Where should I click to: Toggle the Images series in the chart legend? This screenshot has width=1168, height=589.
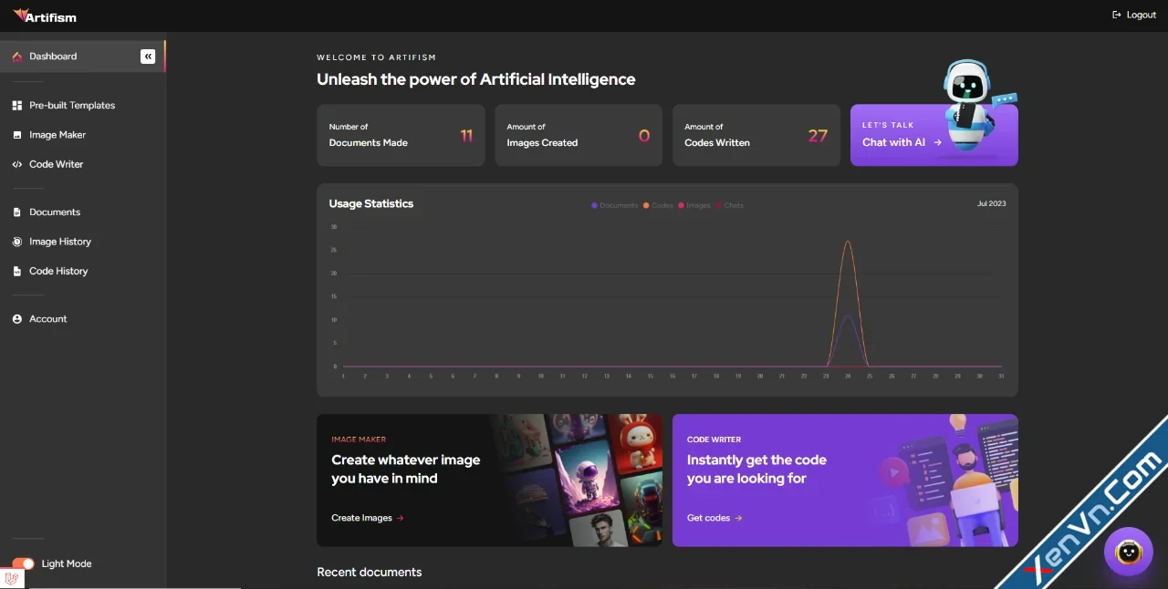click(694, 205)
